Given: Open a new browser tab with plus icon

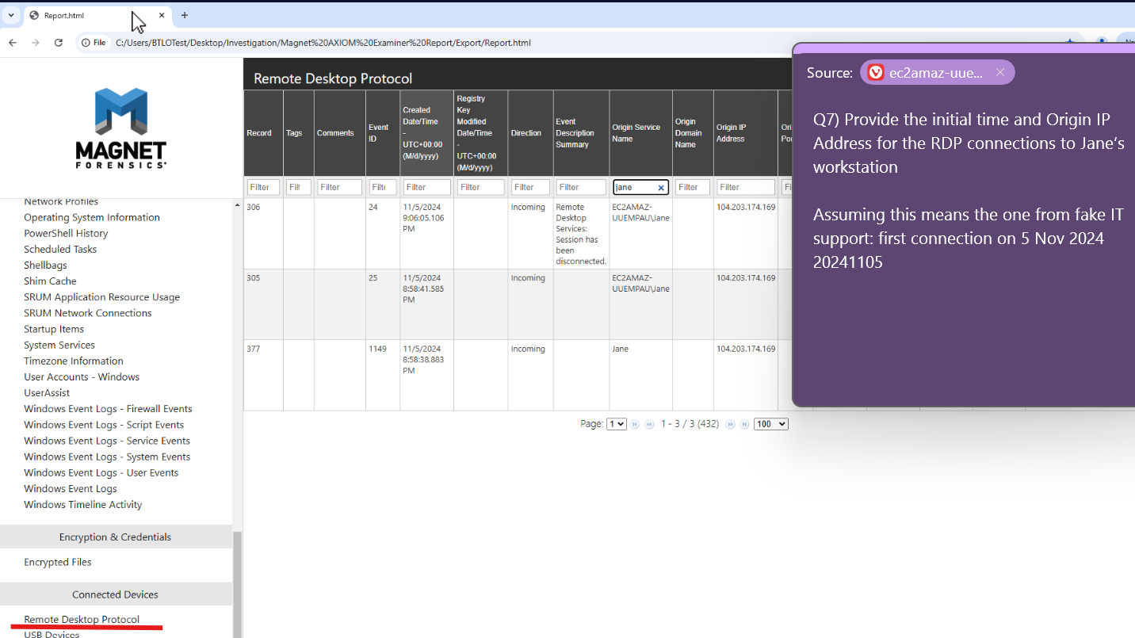Looking at the screenshot, I should 185,15.
